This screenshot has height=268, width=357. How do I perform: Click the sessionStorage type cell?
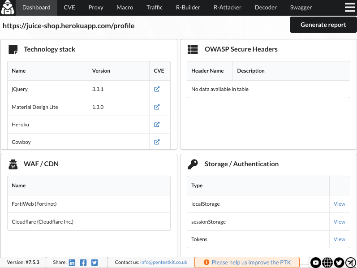pyautogui.click(x=258, y=222)
